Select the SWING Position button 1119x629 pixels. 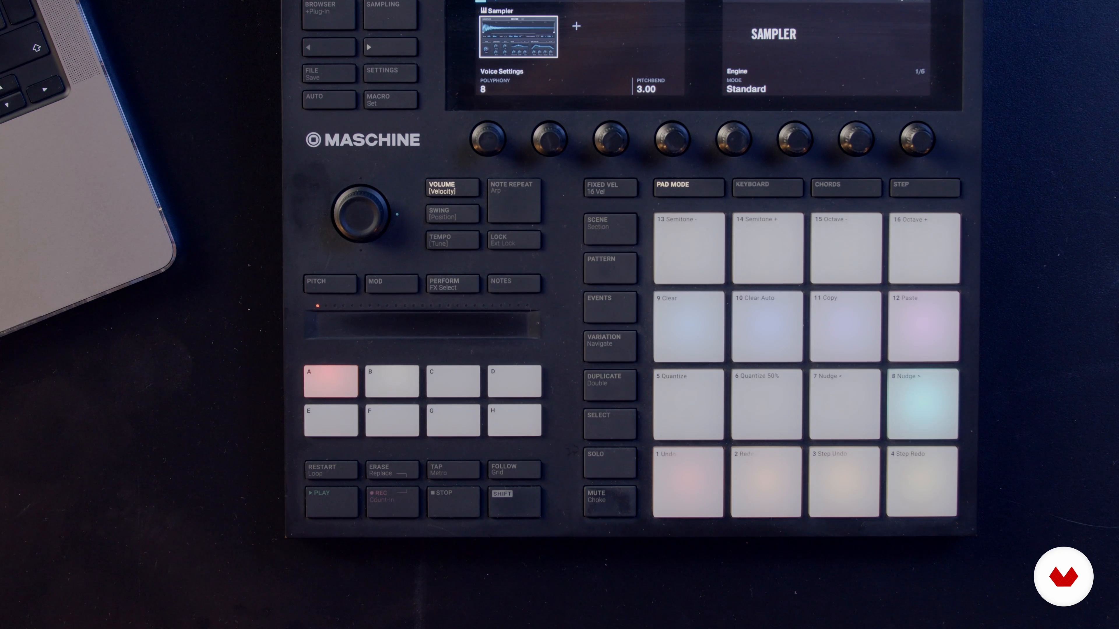(453, 213)
